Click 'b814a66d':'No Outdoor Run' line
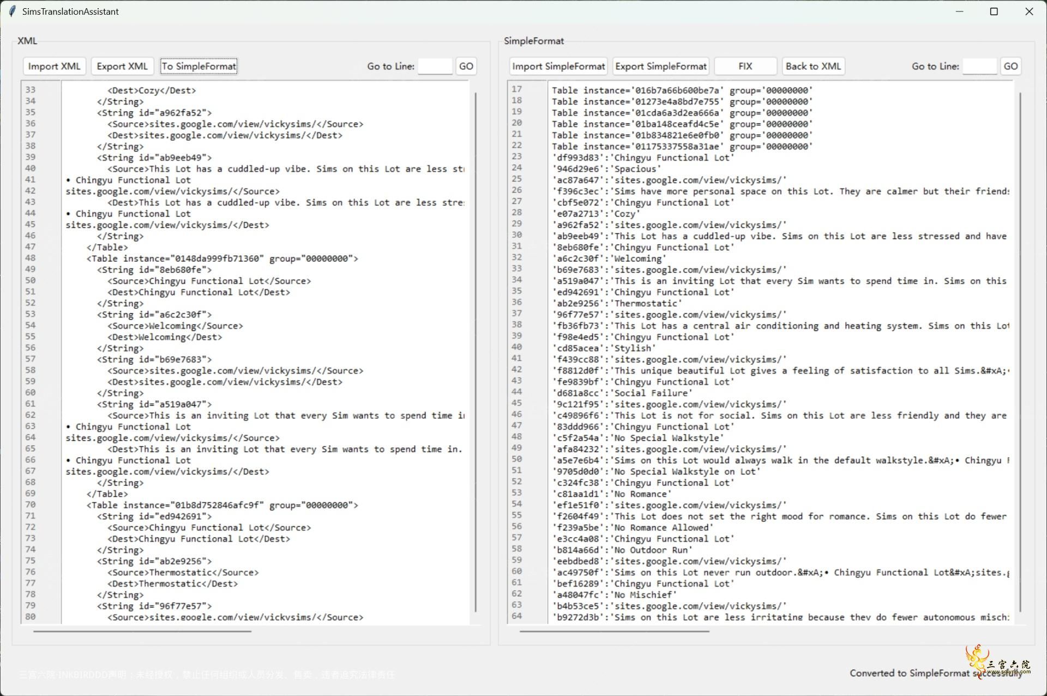 [622, 550]
